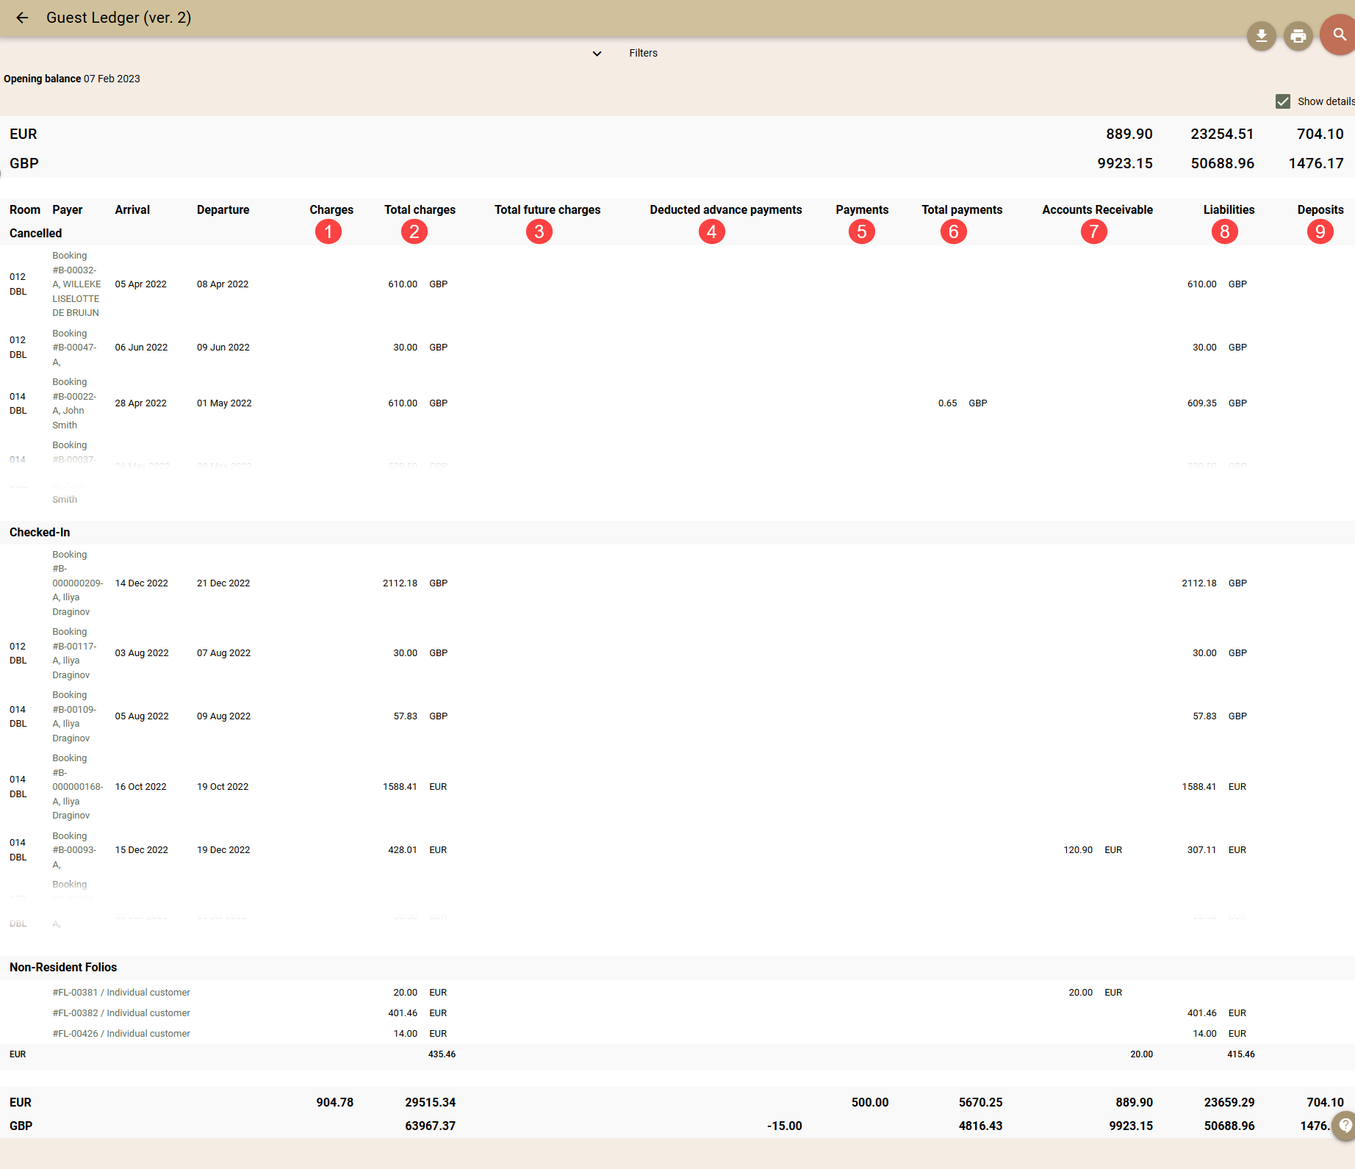Click the -15.00 deducted advance payment total
Image resolution: width=1355 pixels, height=1169 pixels.
784,1126
